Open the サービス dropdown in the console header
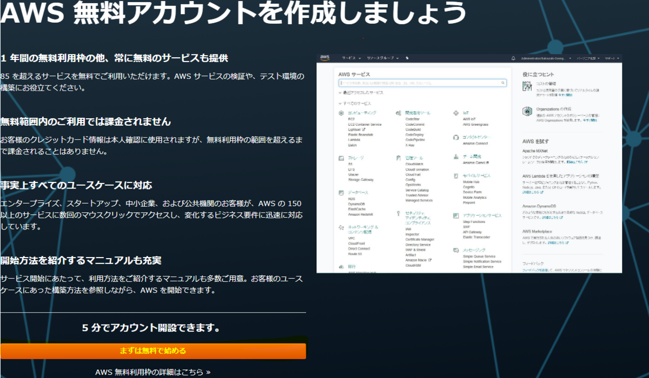 (x=351, y=58)
